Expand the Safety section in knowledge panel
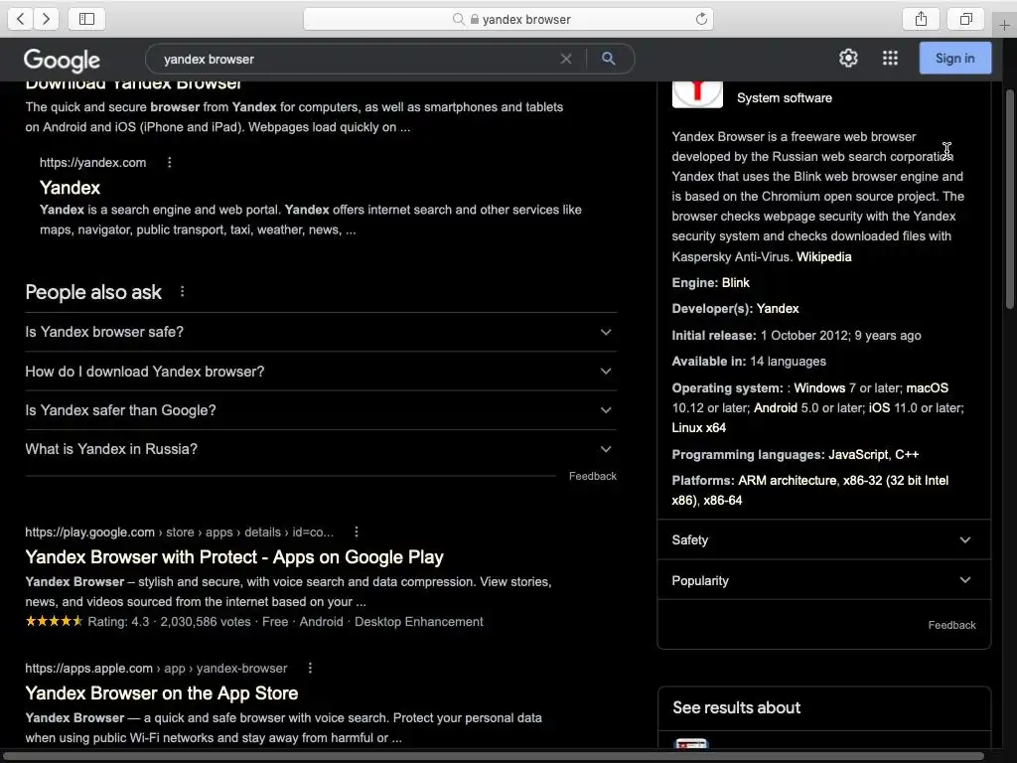 823,539
